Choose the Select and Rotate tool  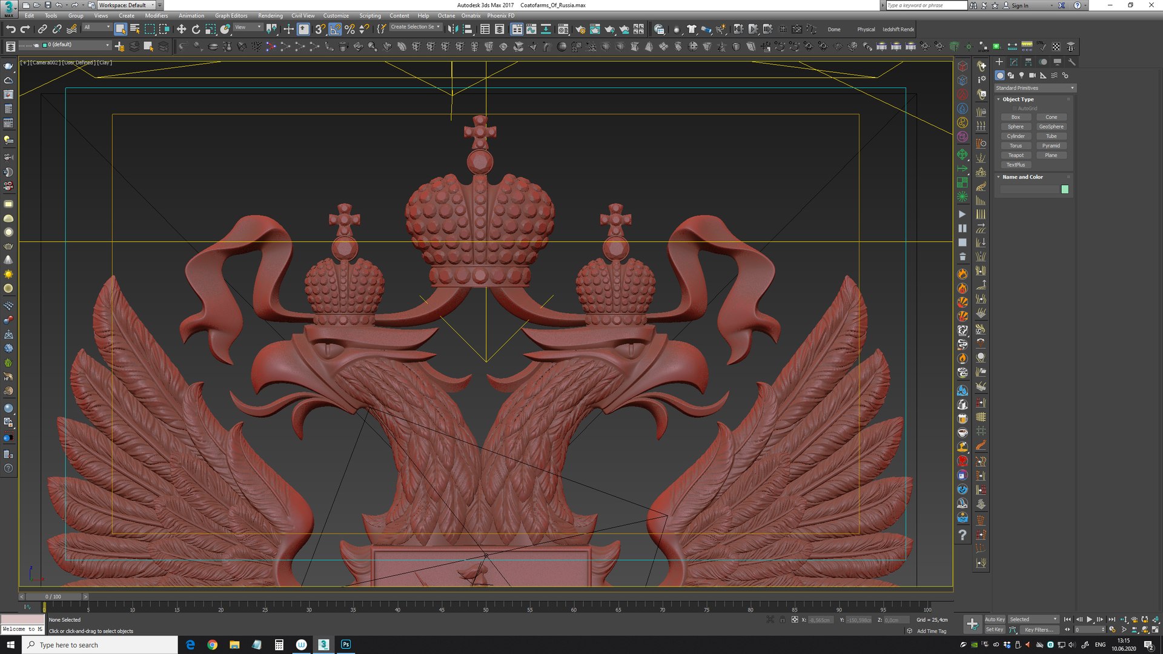[x=196, y=29]
